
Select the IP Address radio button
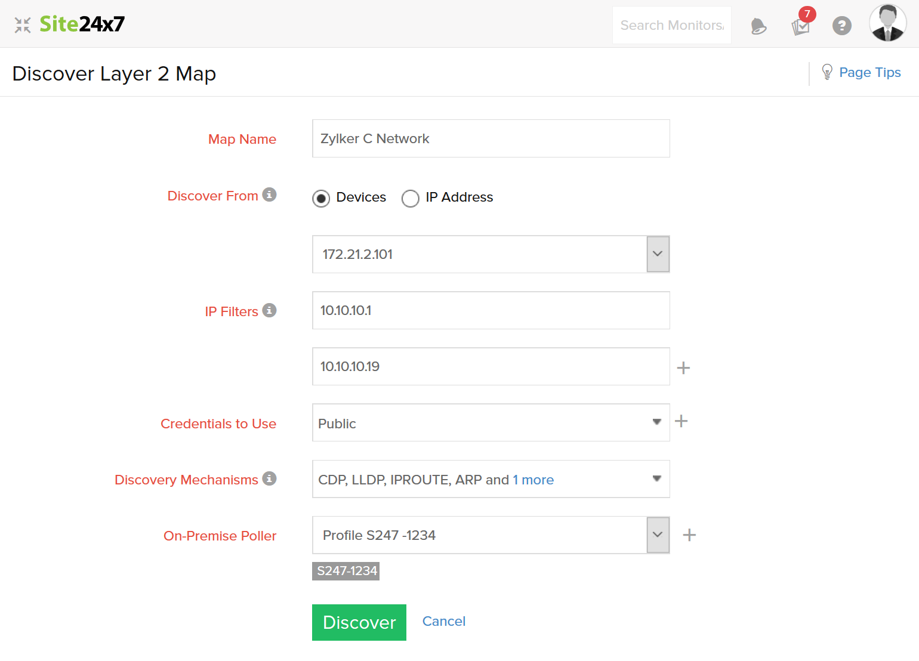(411, 198)
